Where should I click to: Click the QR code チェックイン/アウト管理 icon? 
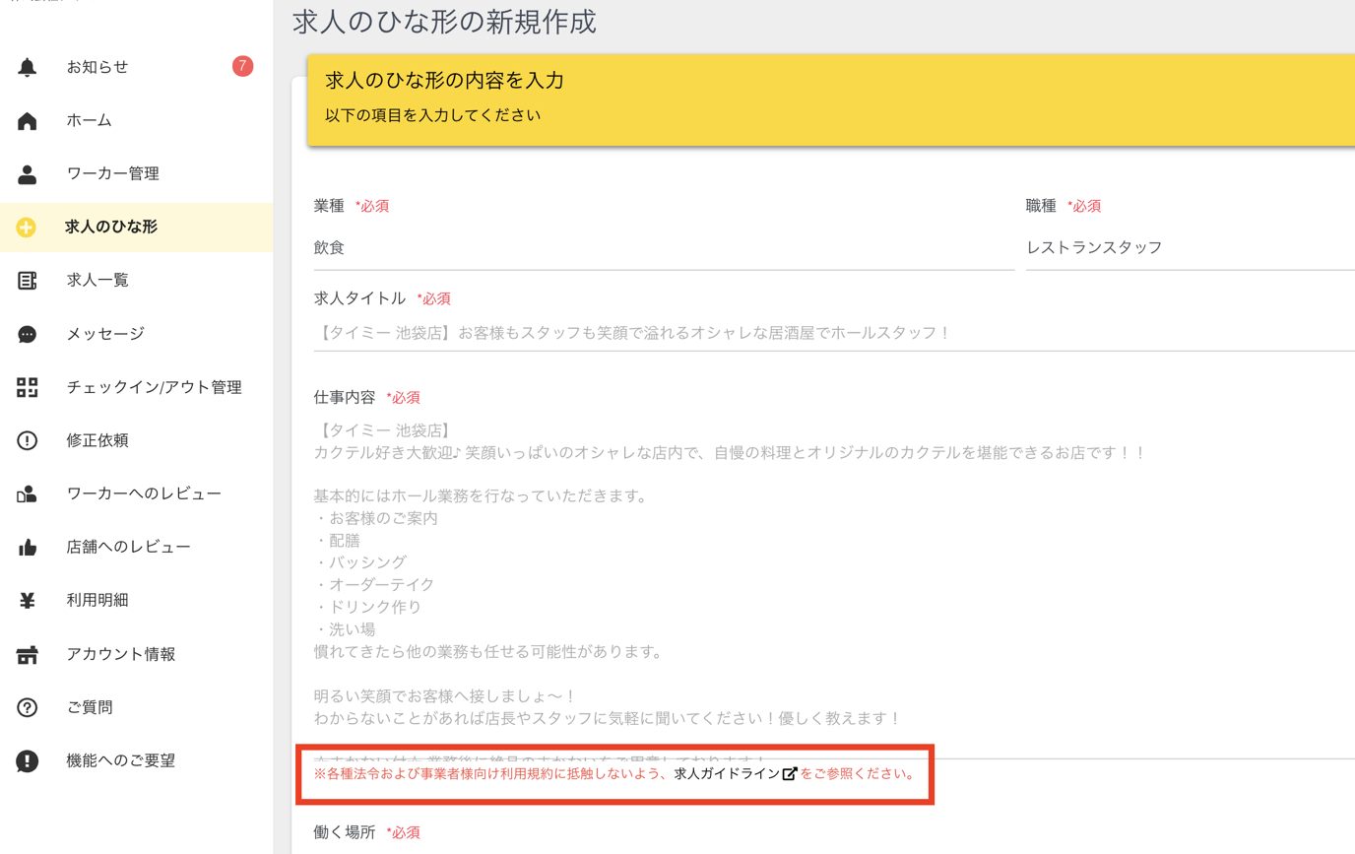(x=28, y=387)
